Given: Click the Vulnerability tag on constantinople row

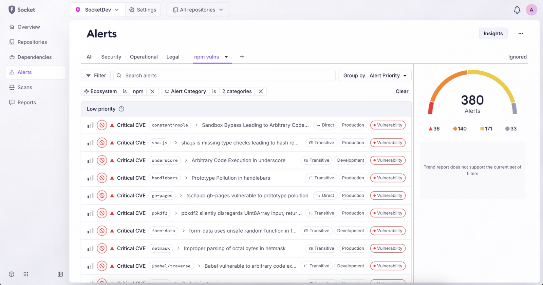Looking at the screenshot, I should pyautogui.click(x=388, y=125).
